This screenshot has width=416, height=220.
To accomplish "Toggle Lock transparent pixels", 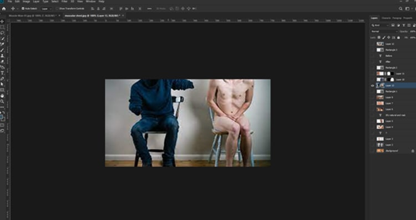I will [379, 38].
